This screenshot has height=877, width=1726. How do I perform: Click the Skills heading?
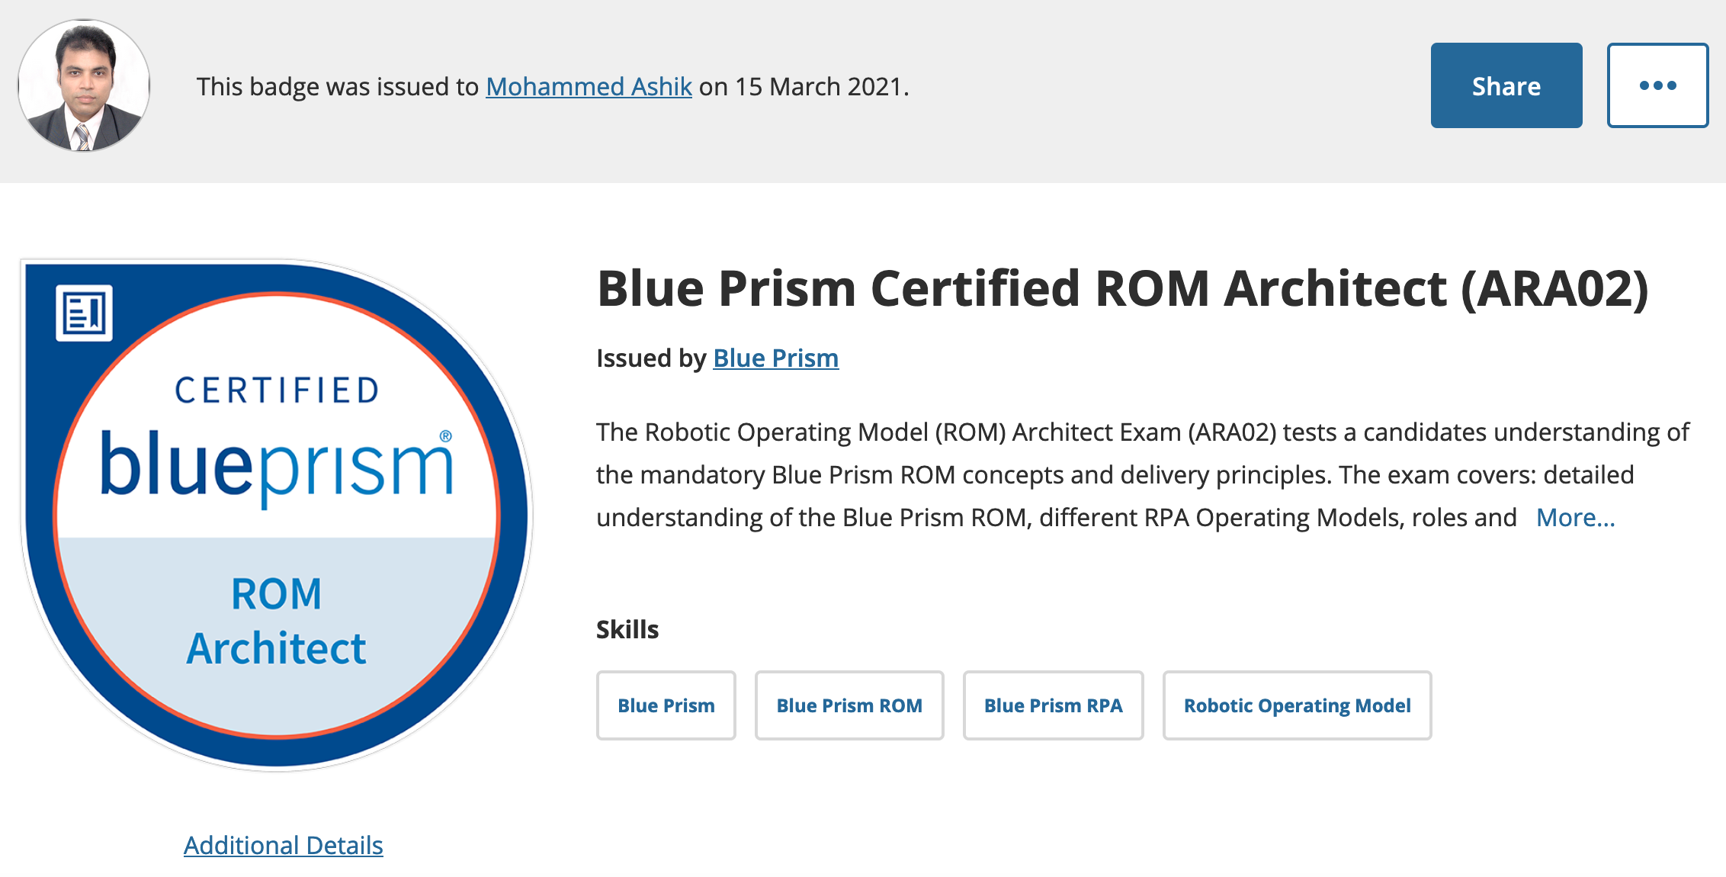[627, 629]
